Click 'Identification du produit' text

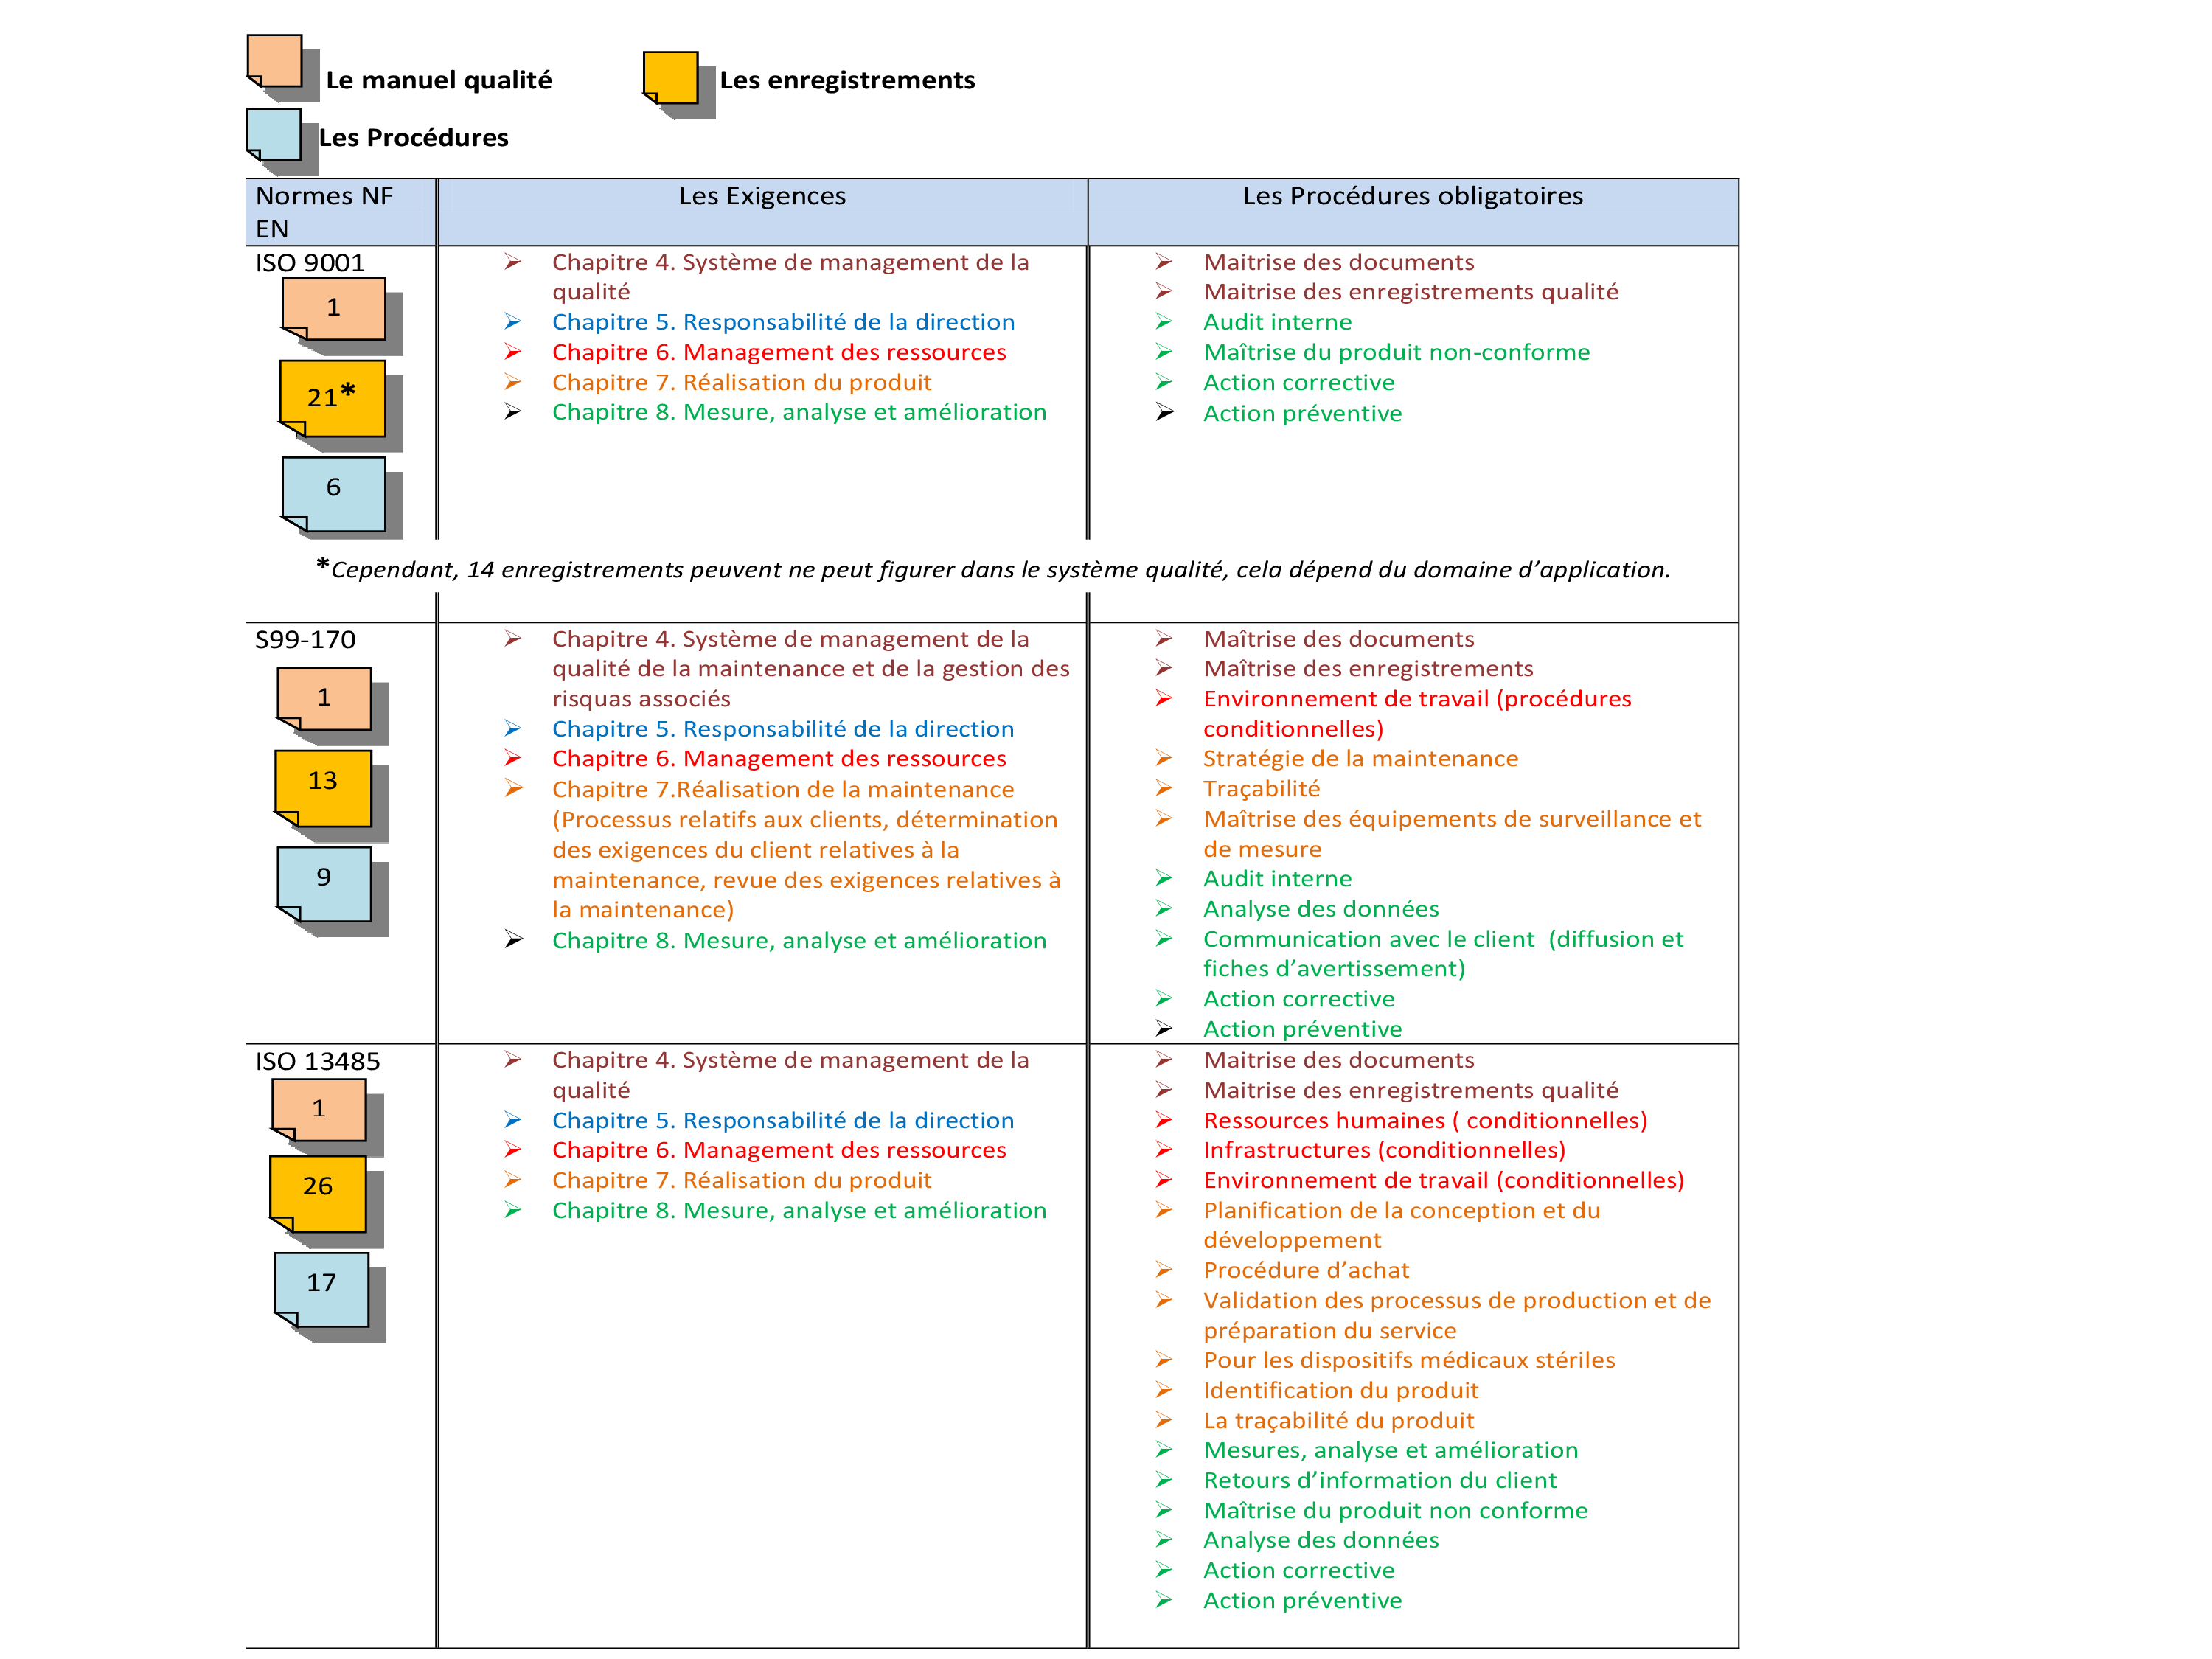click(x=1340, y=1391)
